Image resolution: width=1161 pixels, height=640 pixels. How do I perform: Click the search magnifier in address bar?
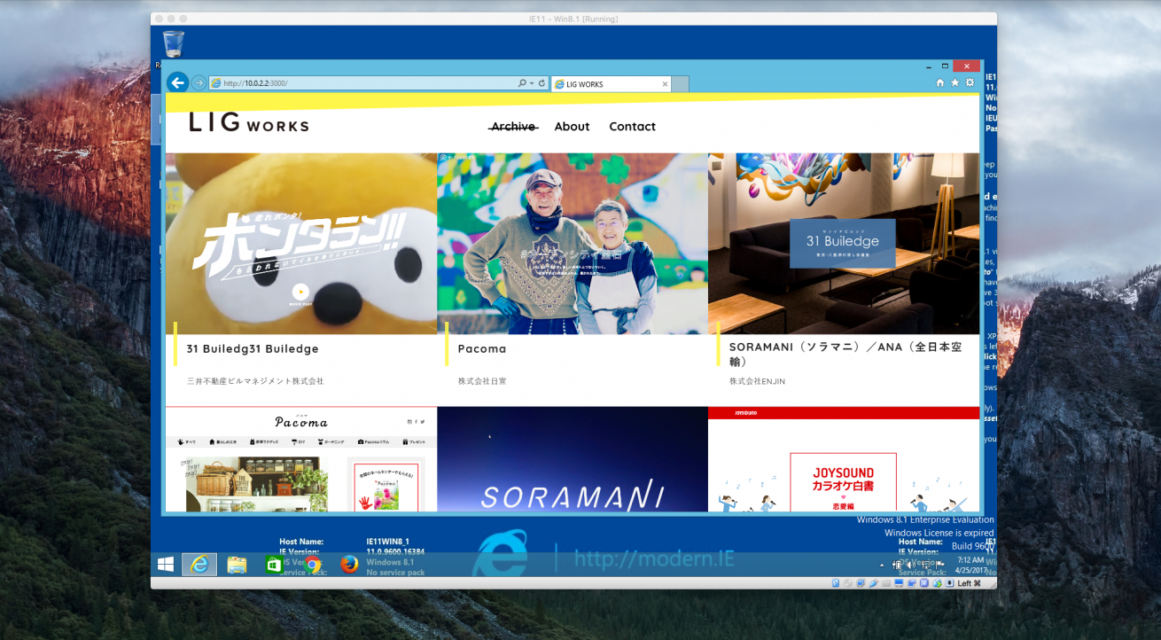click(522, 83)
